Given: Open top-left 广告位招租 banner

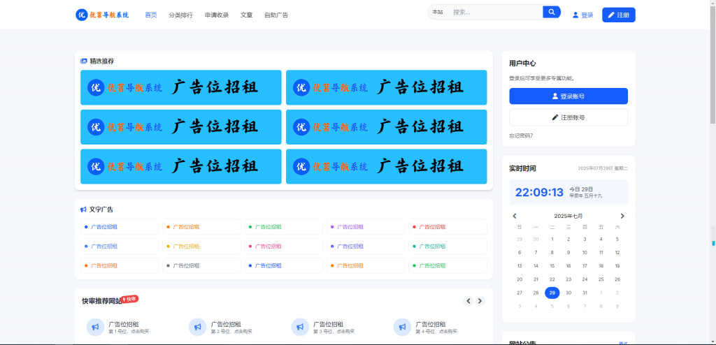Looking at the screenshot, I should click(x=181, y=87).
